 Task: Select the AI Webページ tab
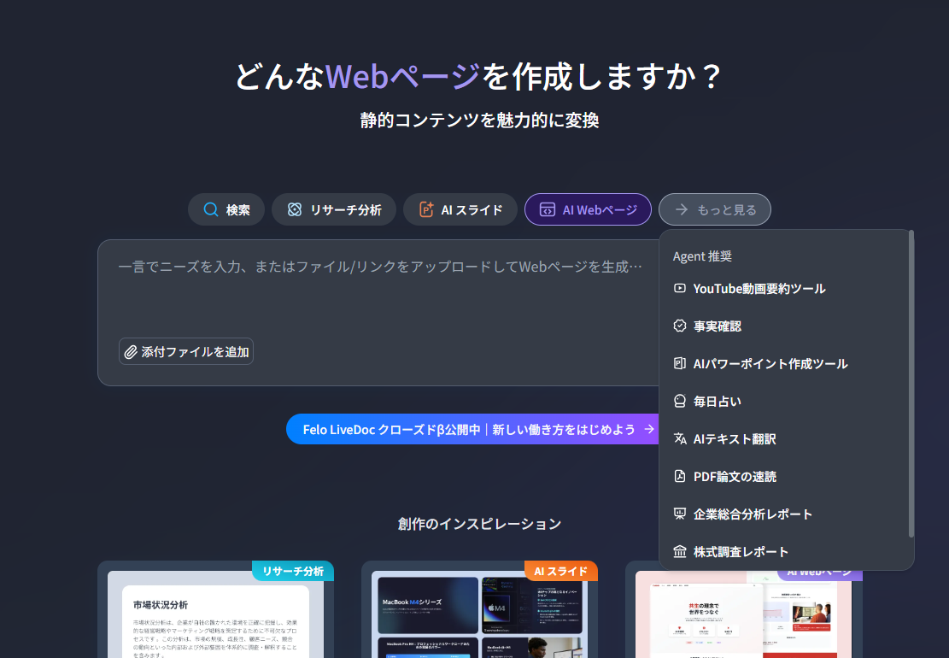click(x=588, y=210)
